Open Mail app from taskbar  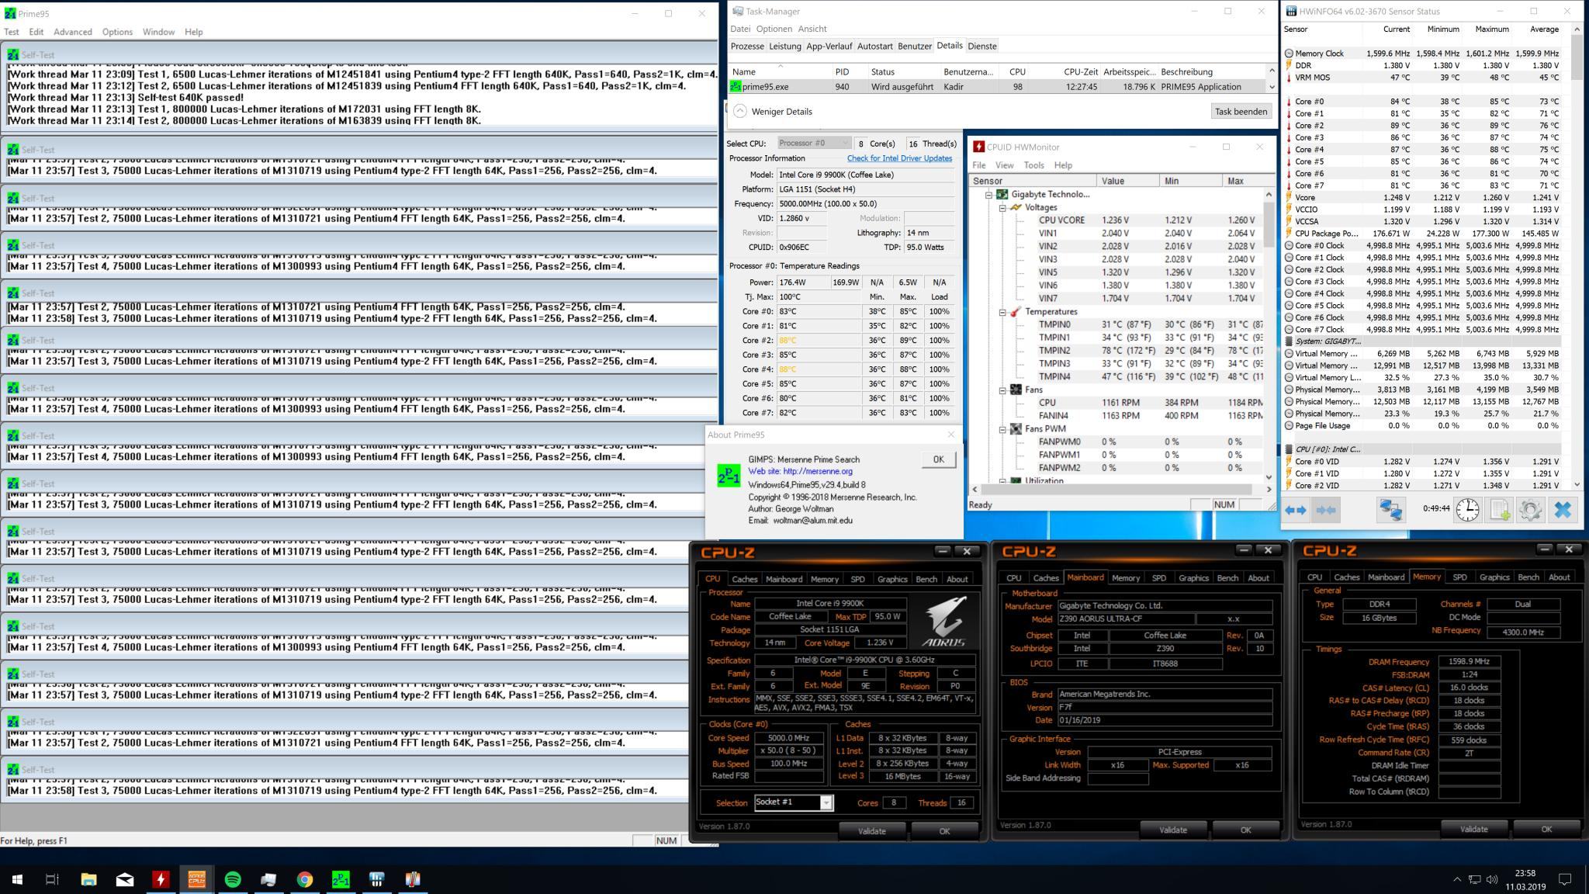125,879
